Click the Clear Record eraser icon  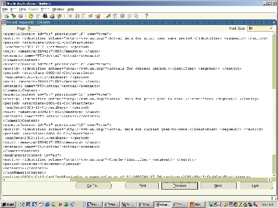[90, 16]
